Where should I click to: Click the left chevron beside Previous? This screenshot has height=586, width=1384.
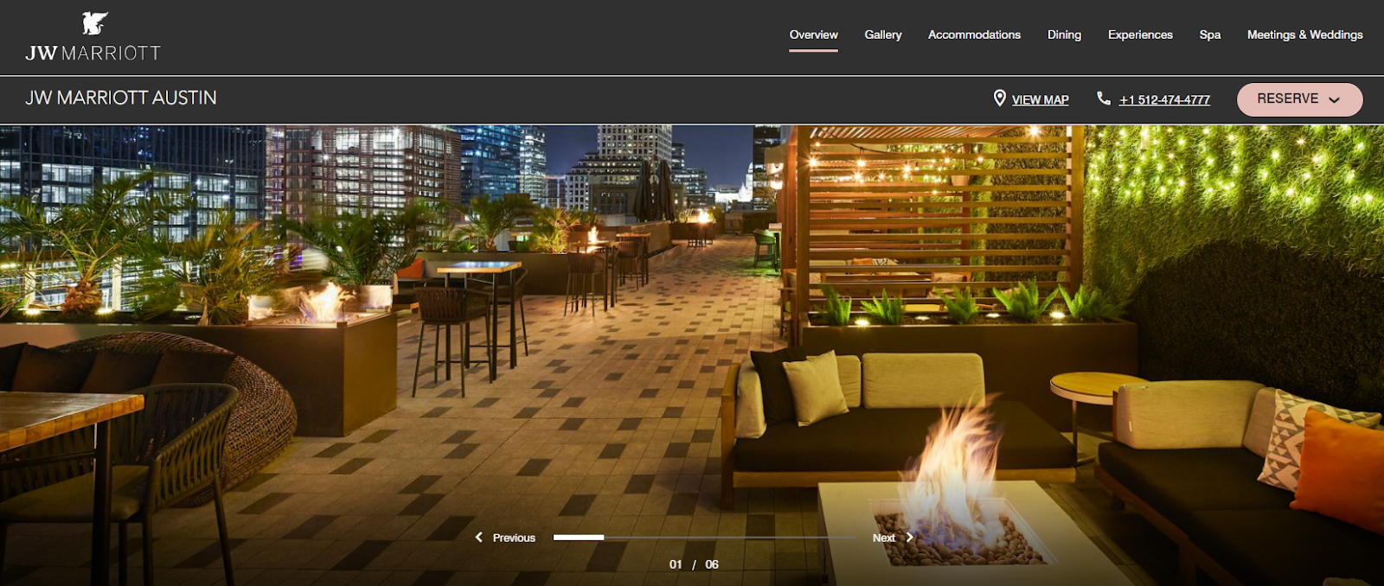pyautogui.click(x=479, y=538)
